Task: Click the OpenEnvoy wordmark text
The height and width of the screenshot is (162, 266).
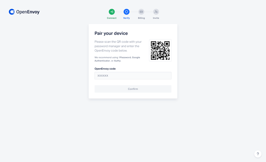Action: point(28,12)
